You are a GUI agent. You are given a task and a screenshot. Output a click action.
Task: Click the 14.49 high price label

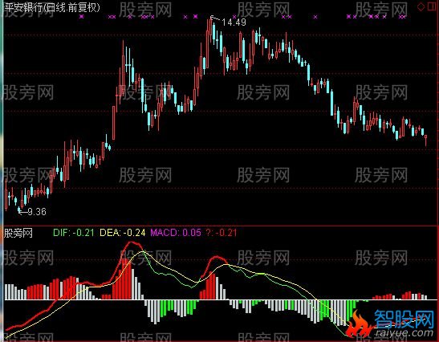[234, 22]
